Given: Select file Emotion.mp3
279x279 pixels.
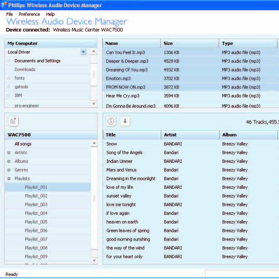Looking at the screenshot, I should point(118,78).
